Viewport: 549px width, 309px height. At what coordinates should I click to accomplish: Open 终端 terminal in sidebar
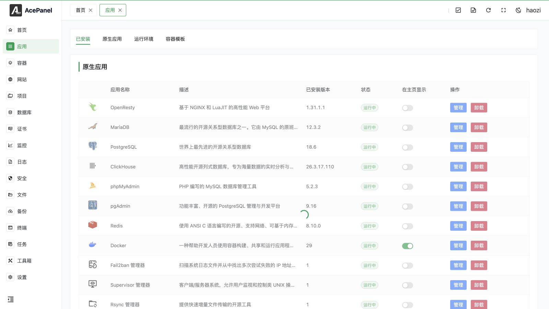pos(31,228)
